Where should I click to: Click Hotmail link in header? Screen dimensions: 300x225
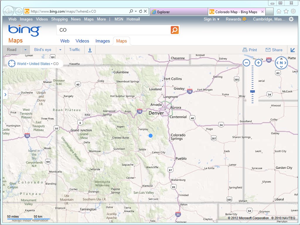click(x=133, y=19)
